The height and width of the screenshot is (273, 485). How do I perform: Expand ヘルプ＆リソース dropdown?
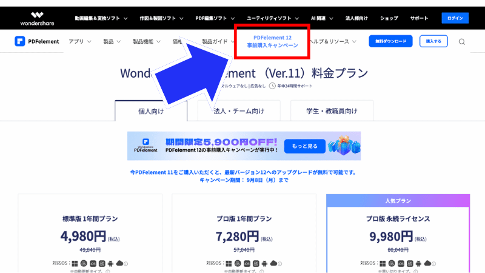[333, 41]
